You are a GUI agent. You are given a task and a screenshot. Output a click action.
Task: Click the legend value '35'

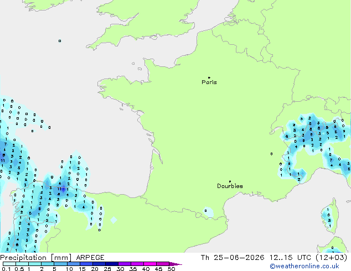(133, 269)
